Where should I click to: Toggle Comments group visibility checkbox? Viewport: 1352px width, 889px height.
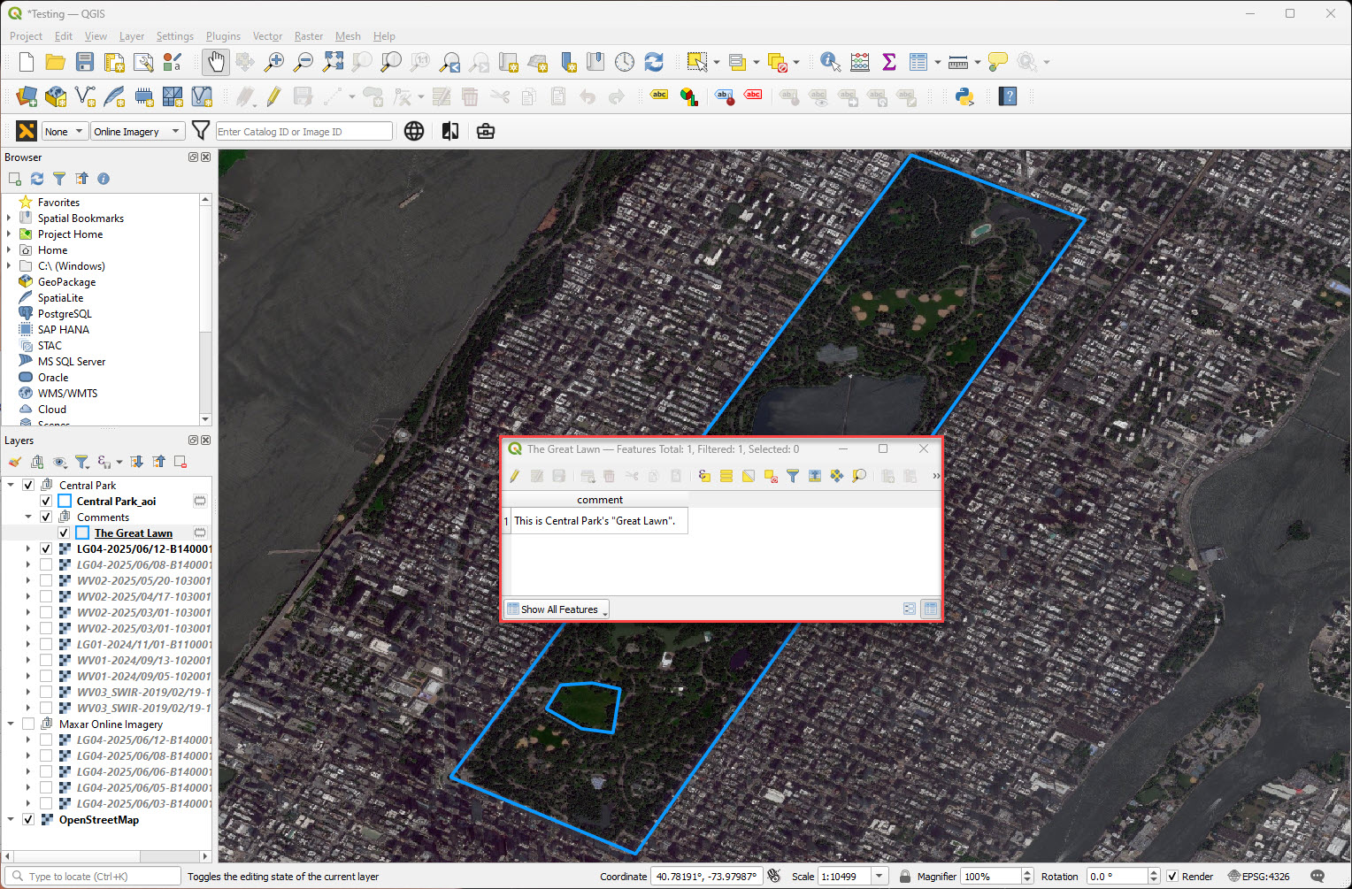(46, 517)
